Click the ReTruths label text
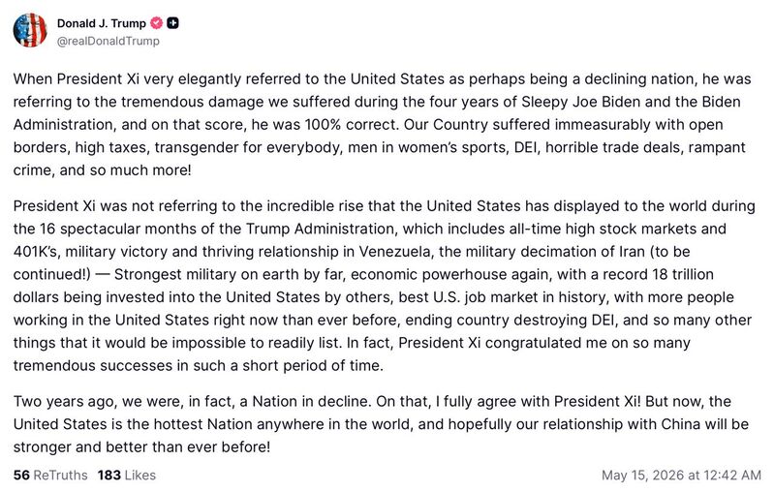774x492 pixels. tap(60, 475)
